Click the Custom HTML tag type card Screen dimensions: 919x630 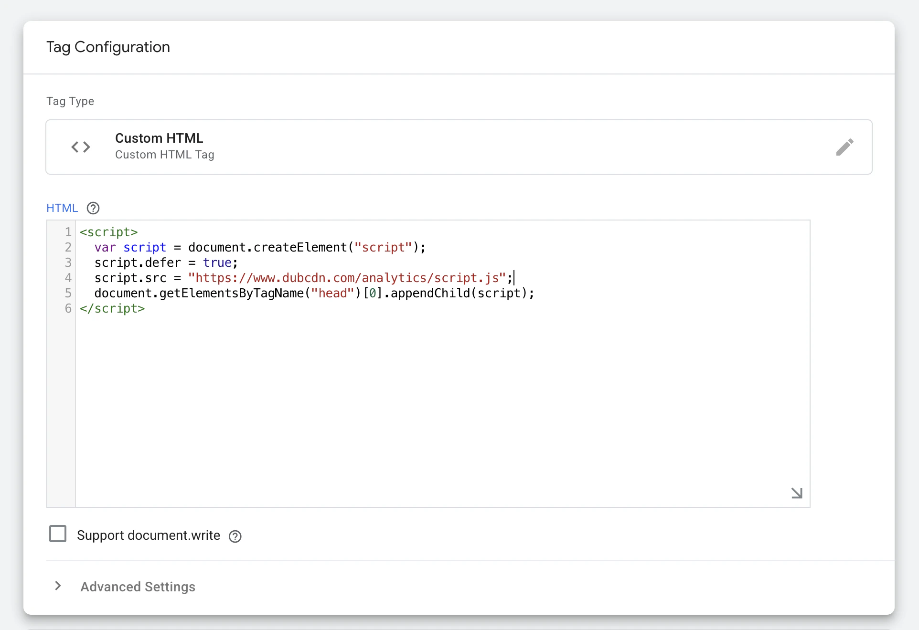(459, 147)
